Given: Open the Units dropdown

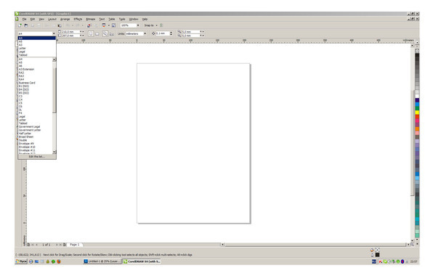Looking at the screenshot, I should 145,33.
